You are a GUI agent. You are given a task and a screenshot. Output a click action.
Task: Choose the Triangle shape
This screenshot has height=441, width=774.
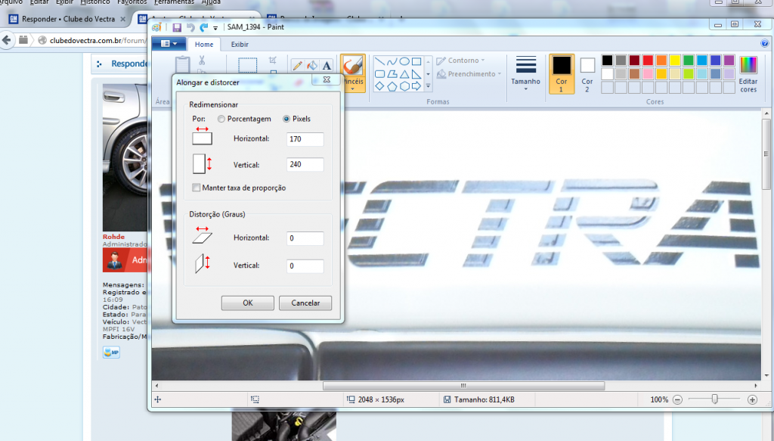[x=404, y=74]
